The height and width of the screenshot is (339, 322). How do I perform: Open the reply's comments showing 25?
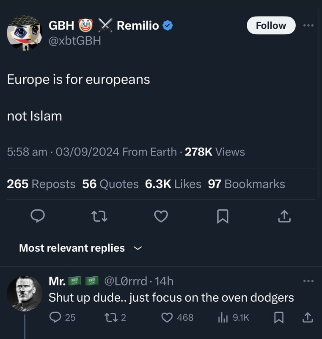(62, 317)
